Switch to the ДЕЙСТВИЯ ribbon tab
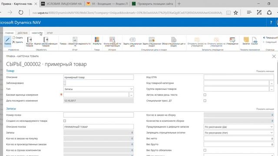This screenshot has height=156, width=278. point(23,33)
